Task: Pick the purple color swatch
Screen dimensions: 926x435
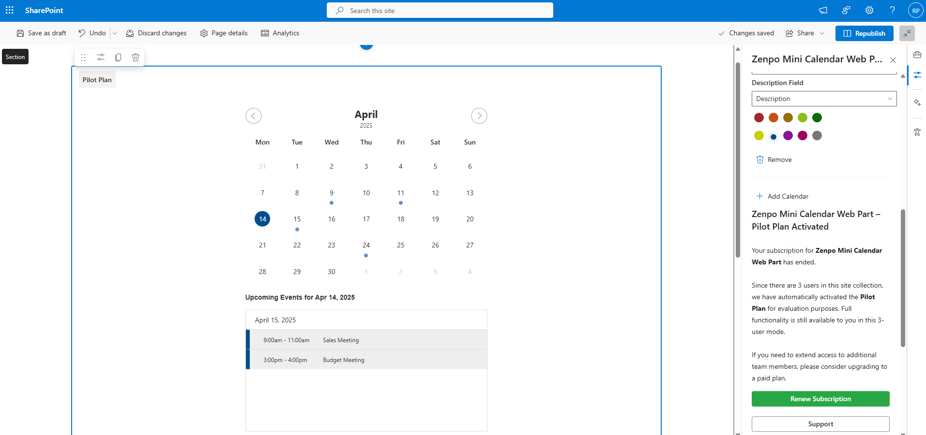Action: (x=788, y=136)
